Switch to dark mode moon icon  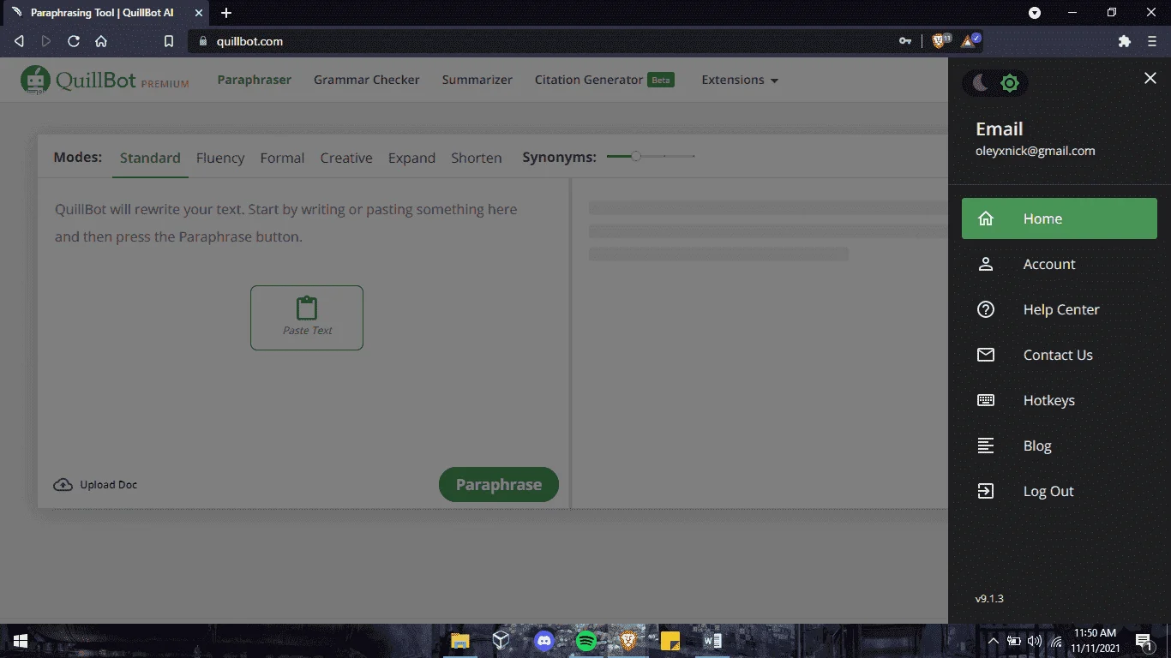(981, 82)
